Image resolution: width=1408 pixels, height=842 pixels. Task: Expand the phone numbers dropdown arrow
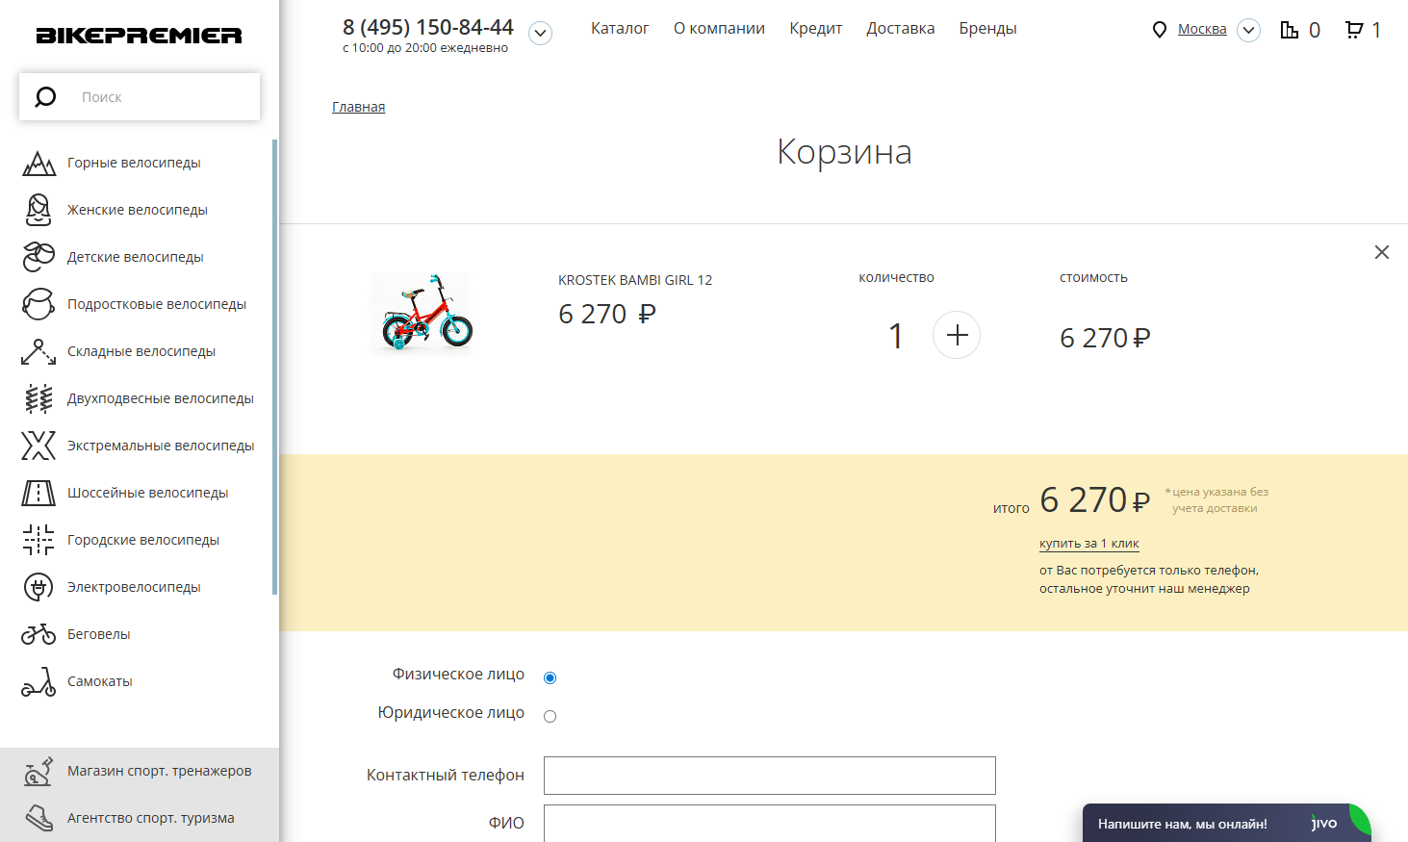(x=541, y=34)
